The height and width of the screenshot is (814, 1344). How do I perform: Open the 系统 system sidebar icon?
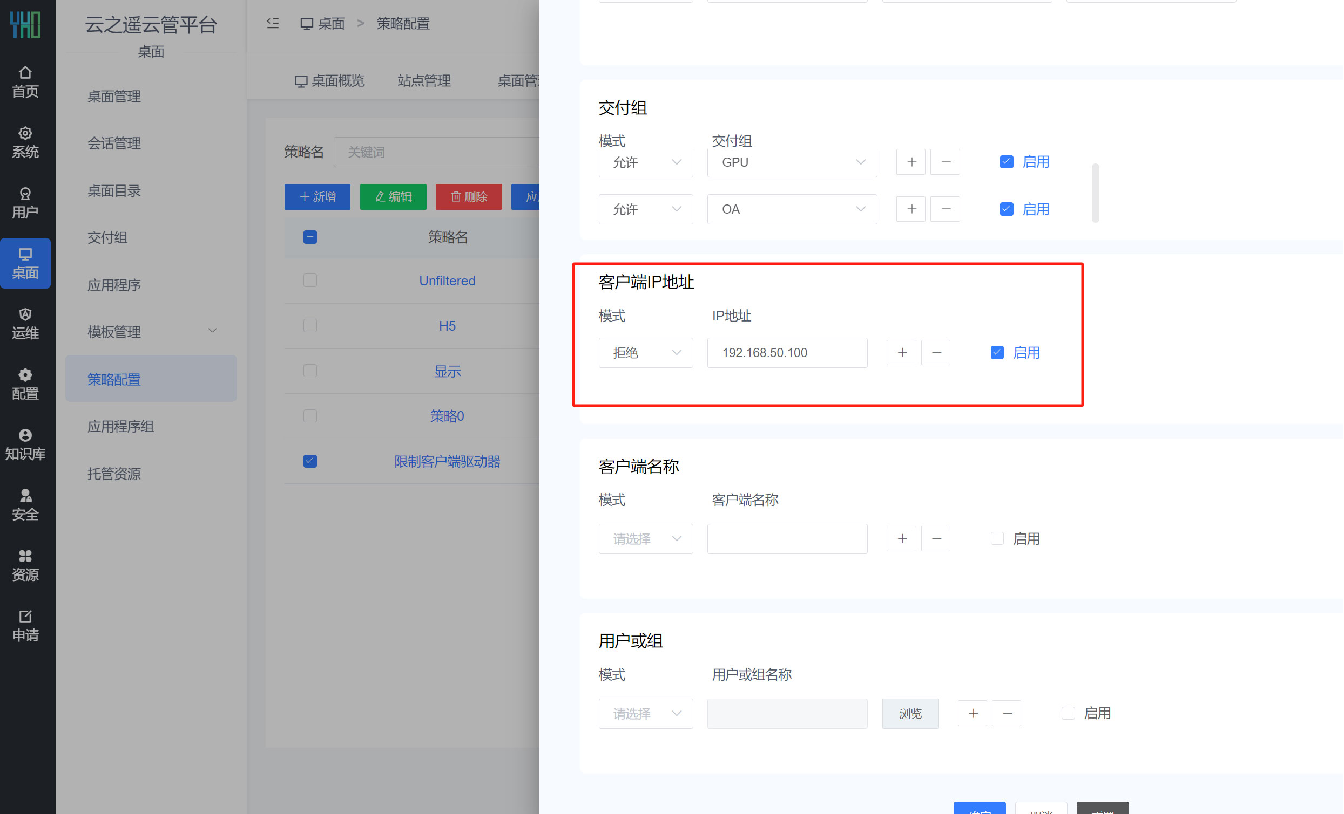click(25, 142)
